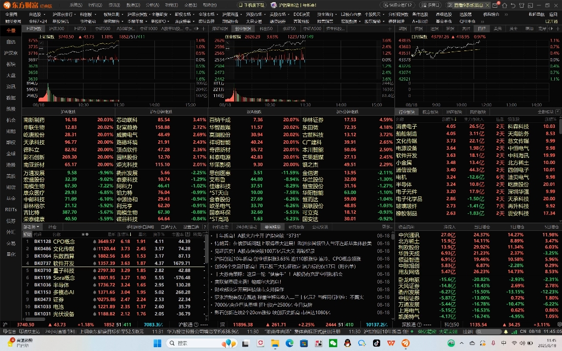Open Microsoft Edge from taskbar
The image size is (562, 351).
(290, 343)
